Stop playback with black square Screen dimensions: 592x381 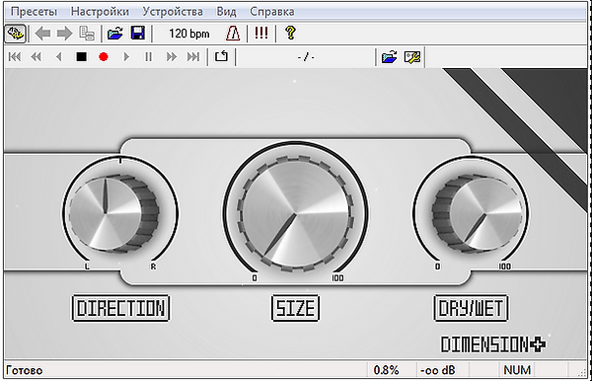[81, 57]
